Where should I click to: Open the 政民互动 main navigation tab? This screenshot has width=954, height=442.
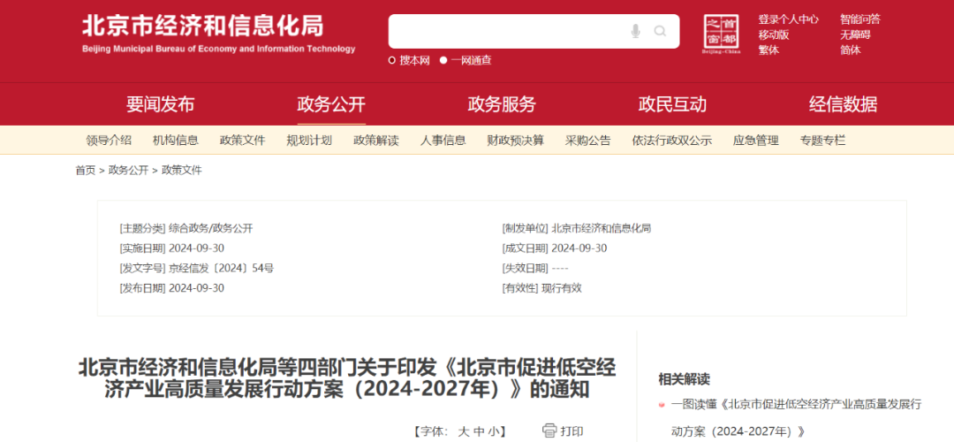[672, 104]
